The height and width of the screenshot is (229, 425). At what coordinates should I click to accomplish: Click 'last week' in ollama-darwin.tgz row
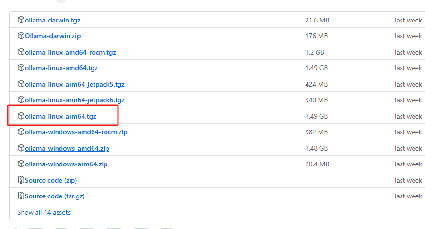(409, 20)
